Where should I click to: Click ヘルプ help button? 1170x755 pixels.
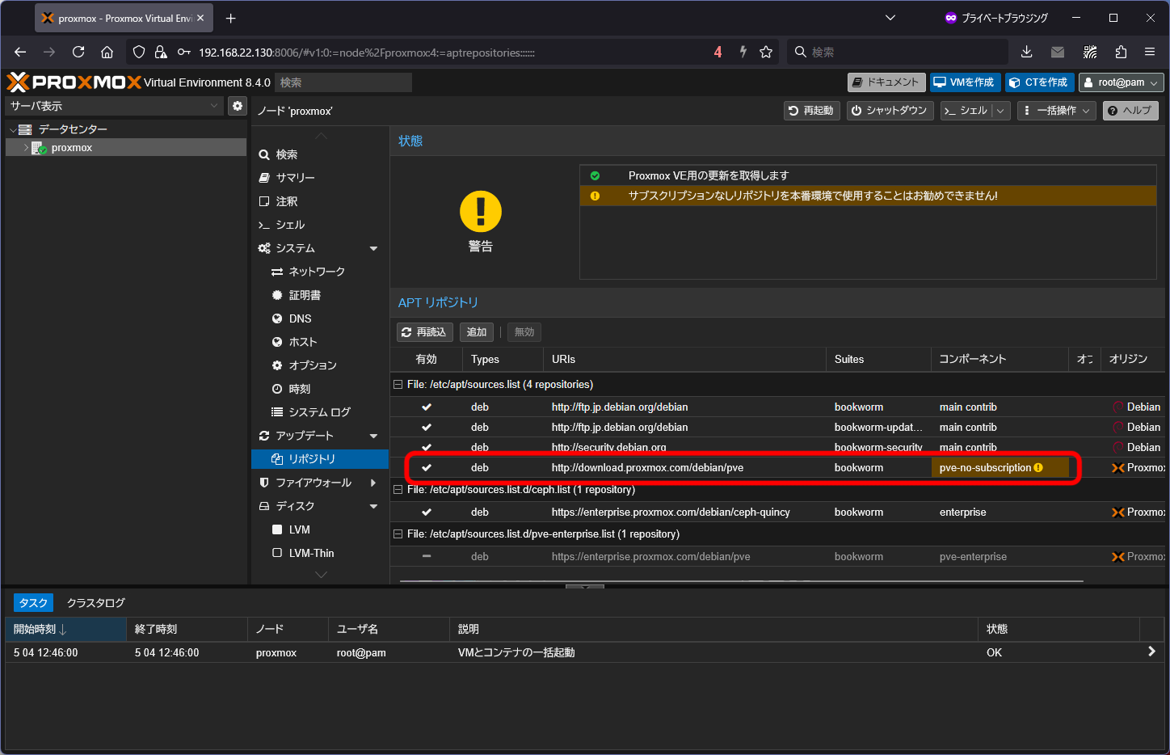click(1130, 111)
